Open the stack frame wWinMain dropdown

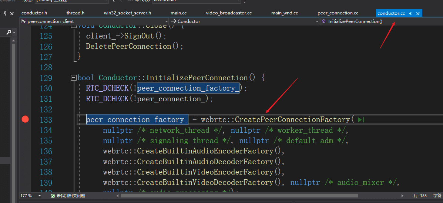point(197,1)
